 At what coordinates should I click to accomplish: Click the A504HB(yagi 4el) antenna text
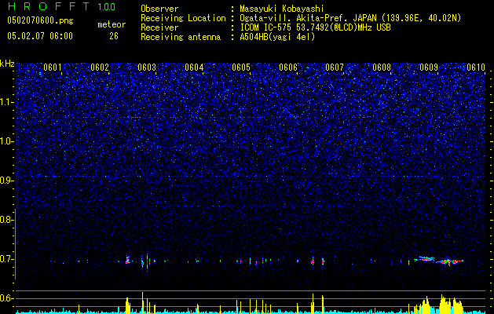[277, 37]
